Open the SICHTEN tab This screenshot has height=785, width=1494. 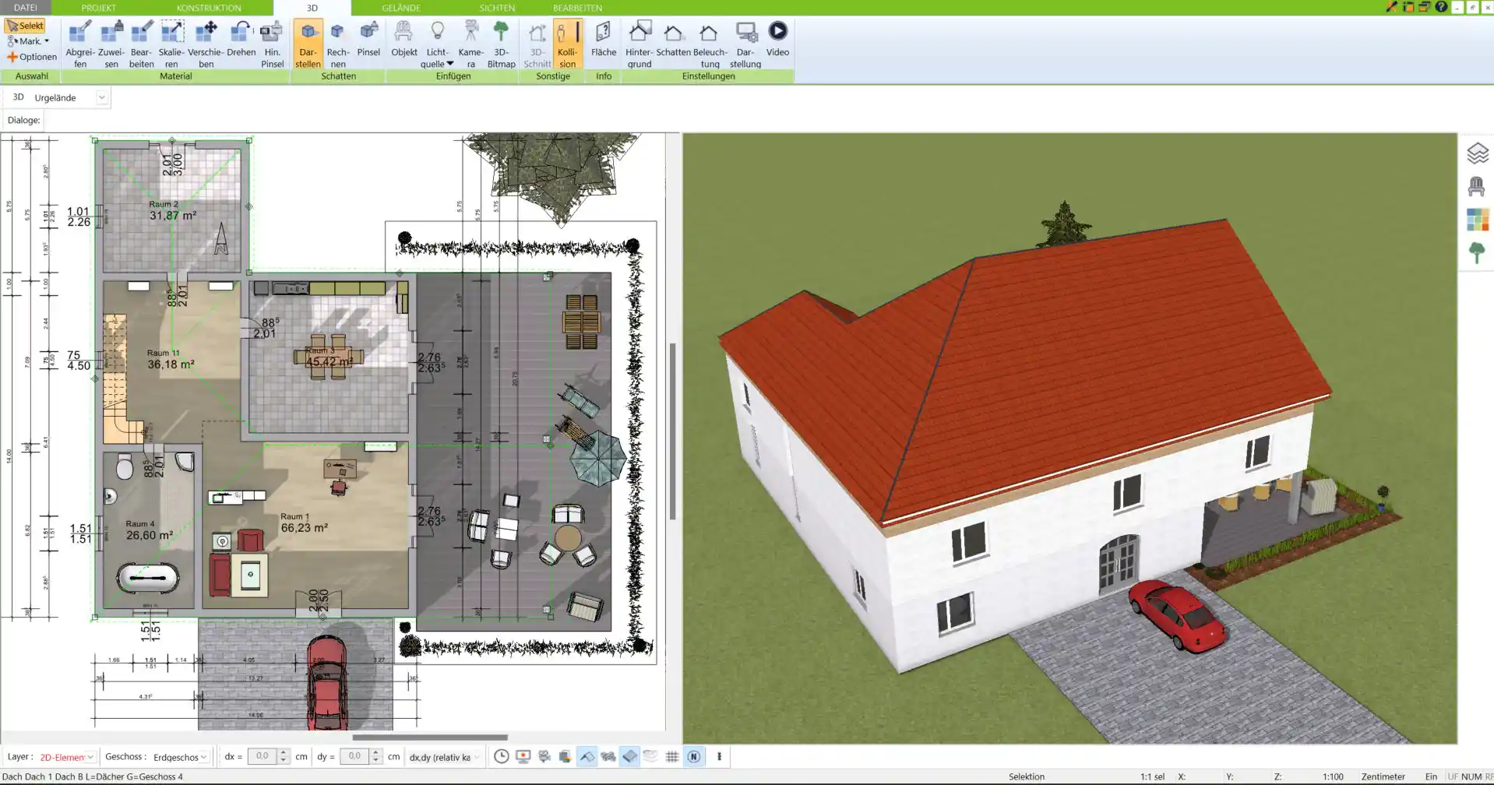click(497, 8)
